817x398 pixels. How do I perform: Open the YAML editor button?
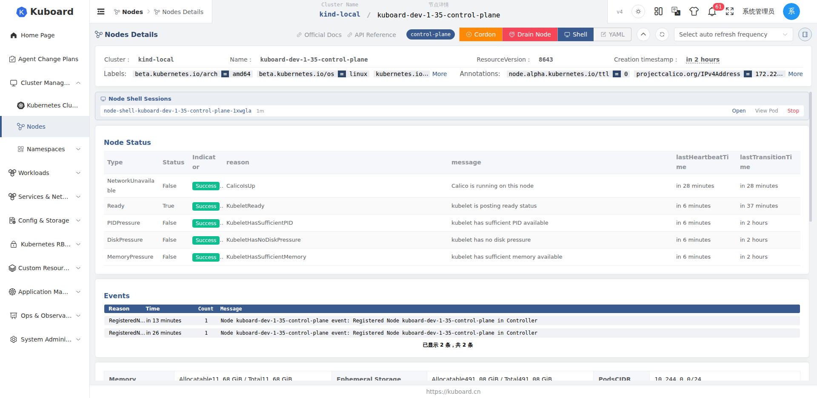[x=612, y=34]
